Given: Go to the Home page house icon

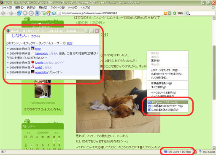Looking at the screenshot, I should tap(49, 13).
